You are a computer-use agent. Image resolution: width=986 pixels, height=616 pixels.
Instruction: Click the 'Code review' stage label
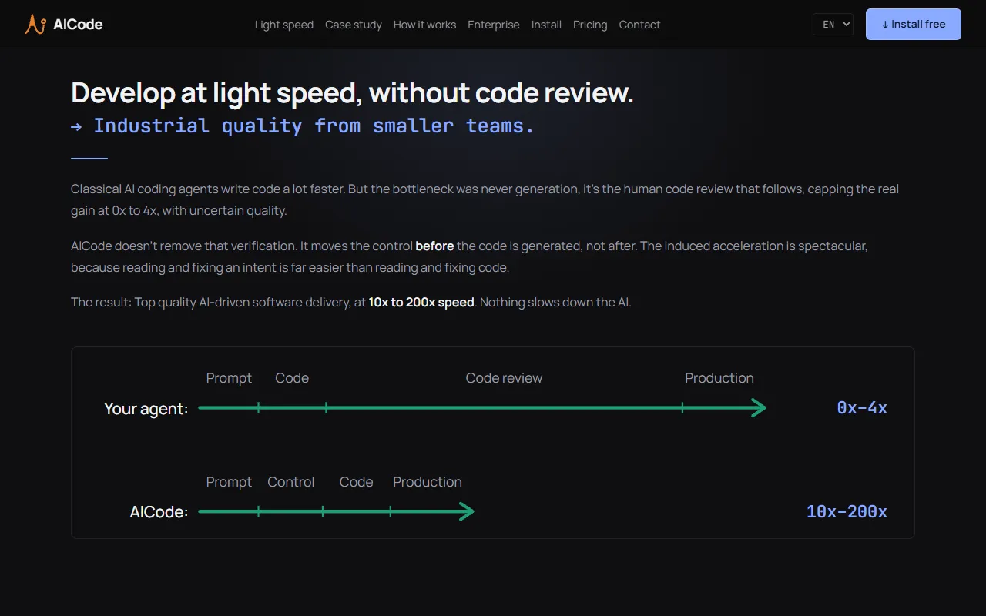504,378
